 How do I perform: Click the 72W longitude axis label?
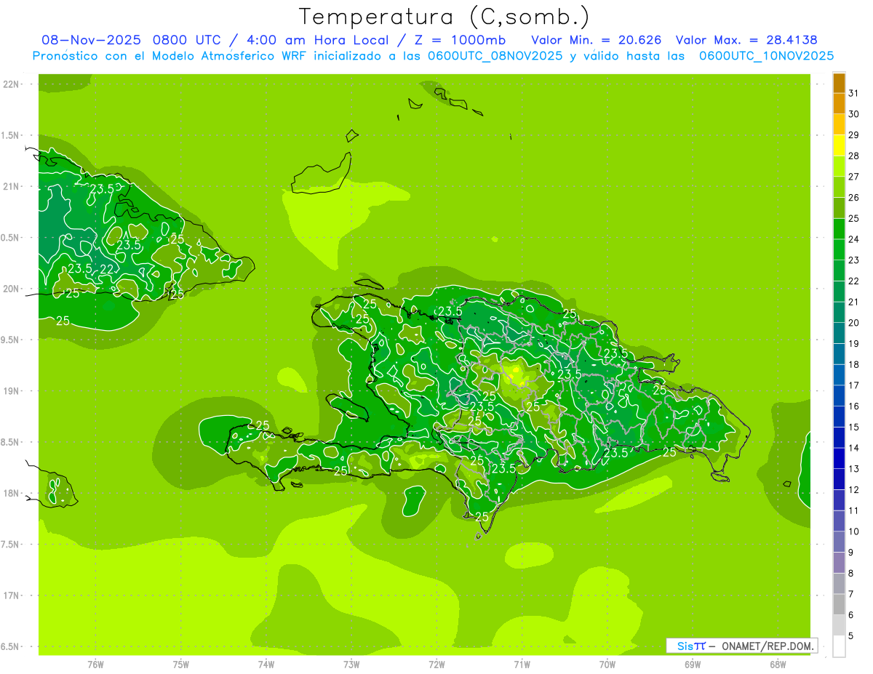tap(436, 664)
